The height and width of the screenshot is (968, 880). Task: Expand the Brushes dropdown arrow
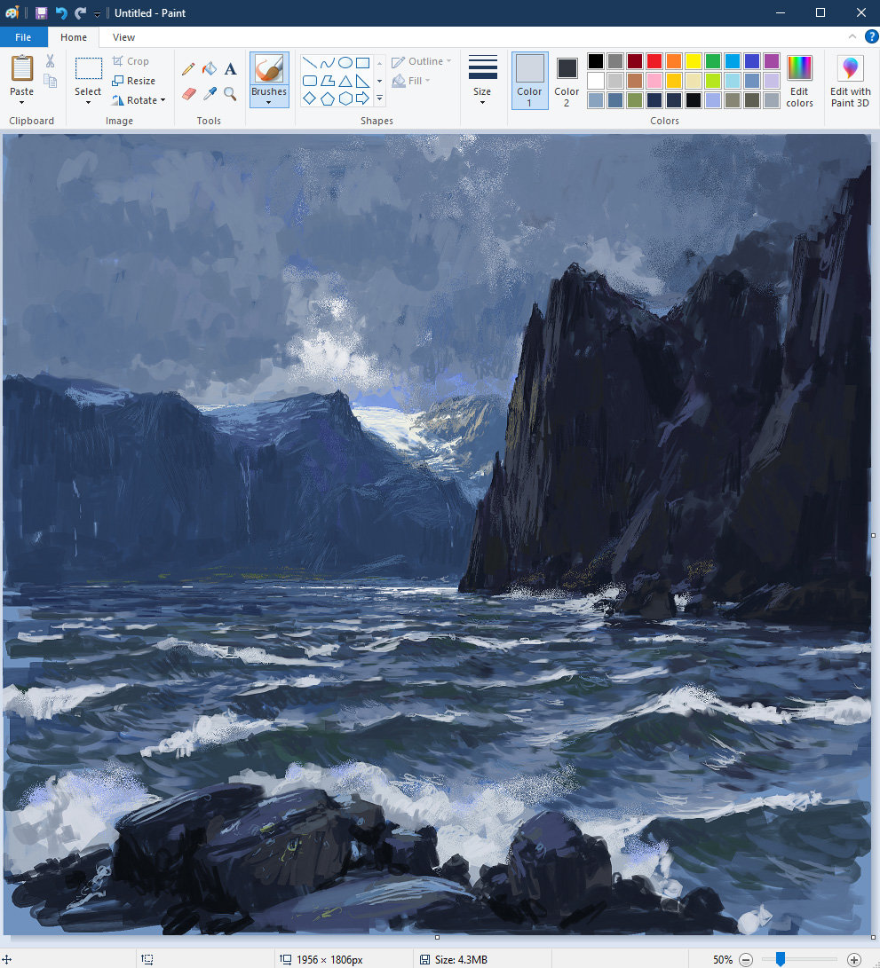(268, 103)
